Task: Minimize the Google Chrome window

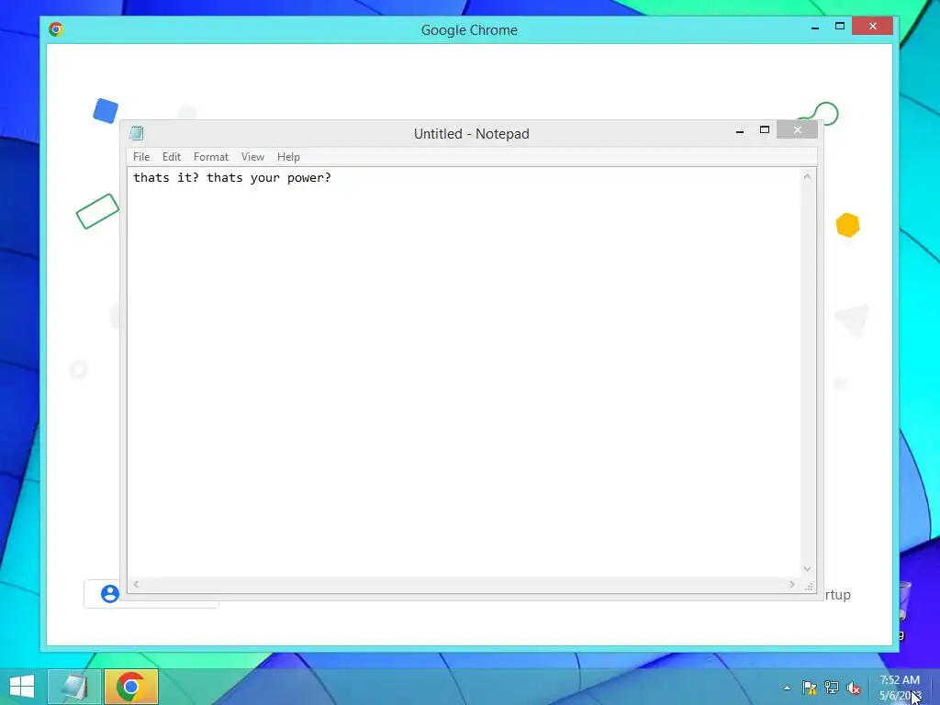Action: [815, 27]
